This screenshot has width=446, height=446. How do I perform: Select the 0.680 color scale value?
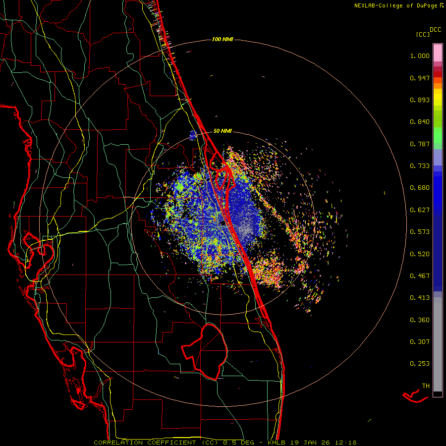tap(420, 188)
